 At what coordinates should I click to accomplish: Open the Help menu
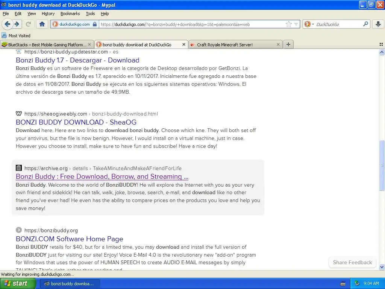click(105, 14)
